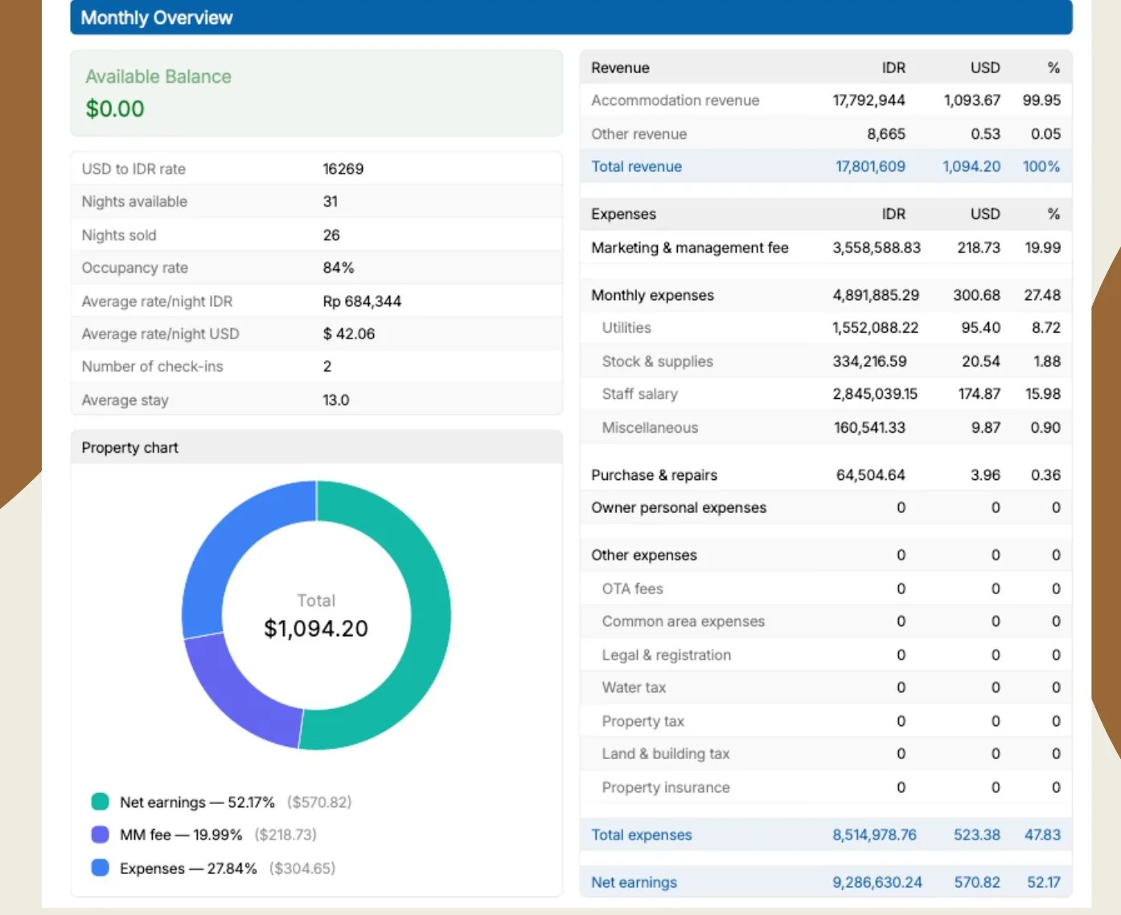Screen dimensions: 1121x915
Task: Click the Expenses blue legend dot
Action: (x=100, y=868)
